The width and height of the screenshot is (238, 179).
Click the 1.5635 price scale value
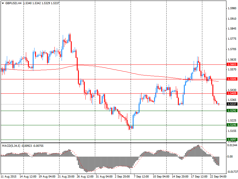coord(232,59)
